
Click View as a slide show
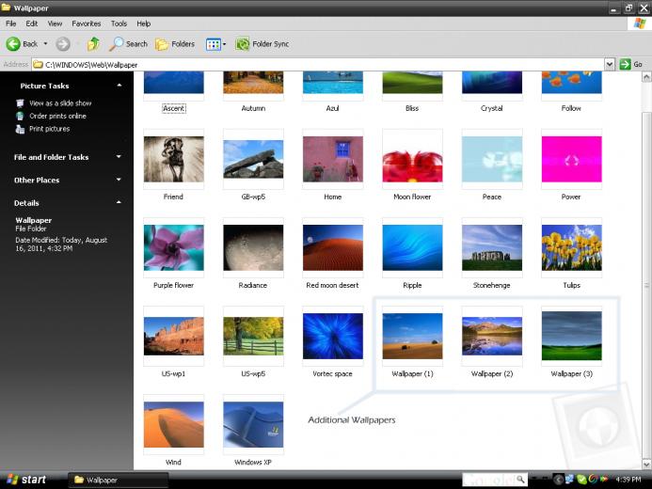pyautogui.click(x=60, y=103)
